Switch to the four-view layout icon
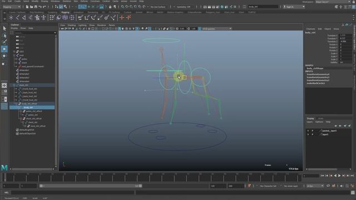 coord(4,92)
